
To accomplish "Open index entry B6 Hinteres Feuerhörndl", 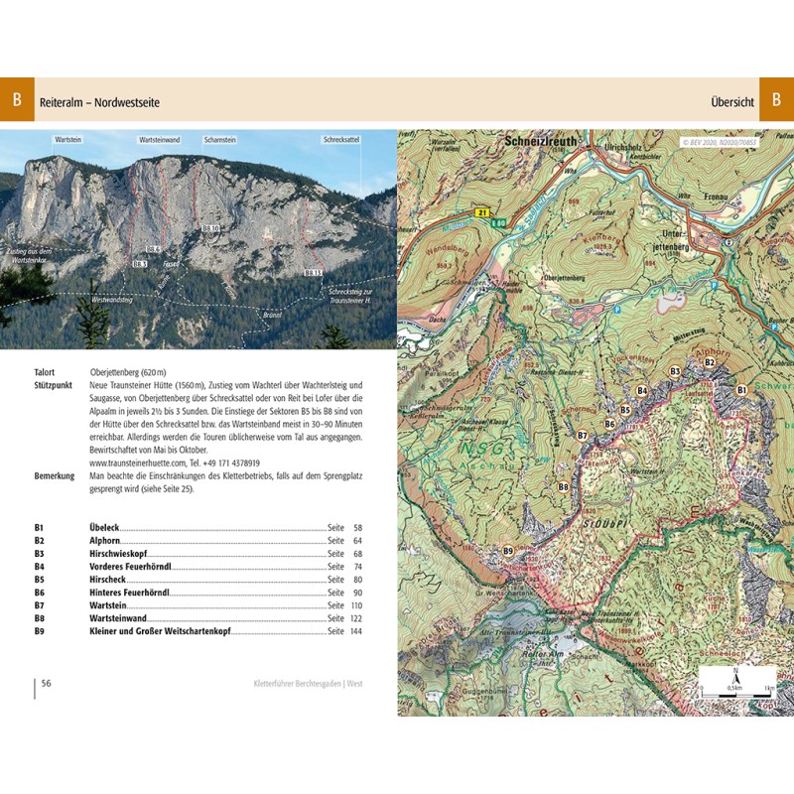I will pyautogui.click(x=198, y=593).
